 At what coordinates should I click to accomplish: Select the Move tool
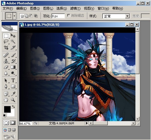pos(13,36)
